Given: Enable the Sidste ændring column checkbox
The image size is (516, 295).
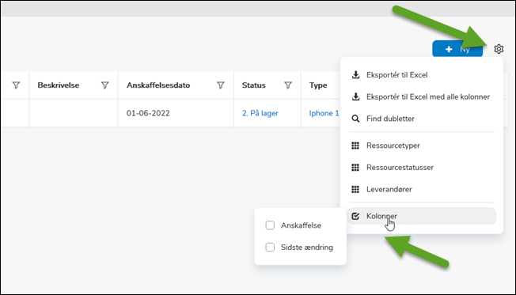Looking at the screenshot, I should click(270, 248).
